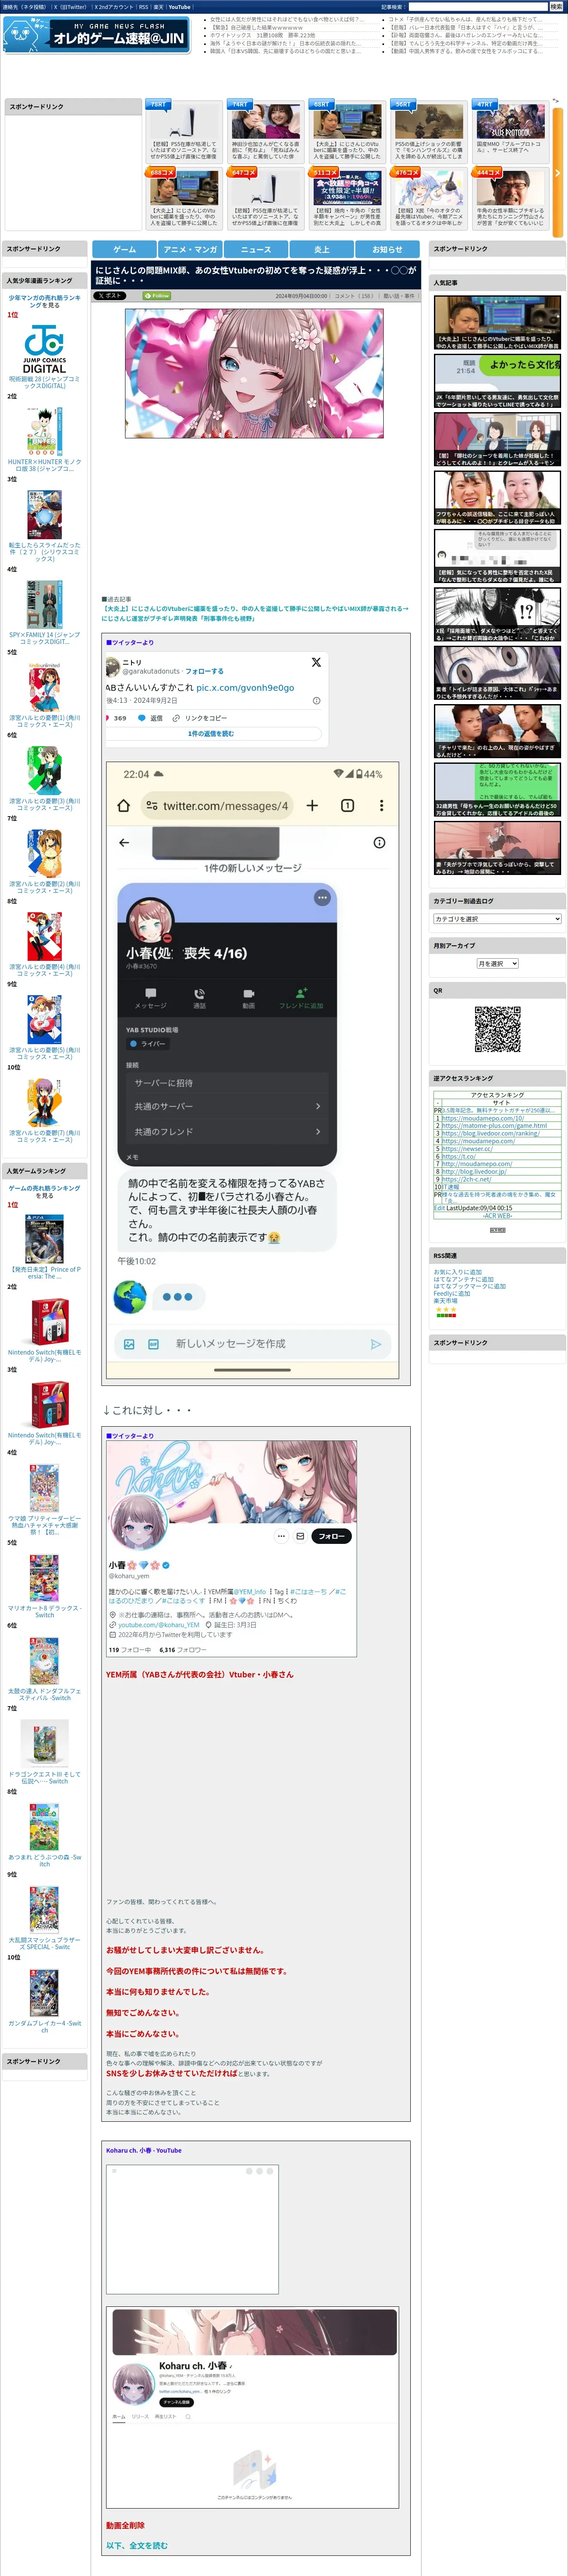Screen dimensions: 568x2576
Task: Click the X ポスト share button
Action: click(x=109, y=296)
